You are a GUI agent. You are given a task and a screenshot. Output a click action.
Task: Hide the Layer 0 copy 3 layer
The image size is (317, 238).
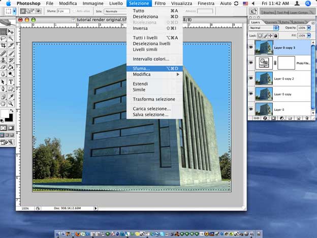click(x=251, y=47)
